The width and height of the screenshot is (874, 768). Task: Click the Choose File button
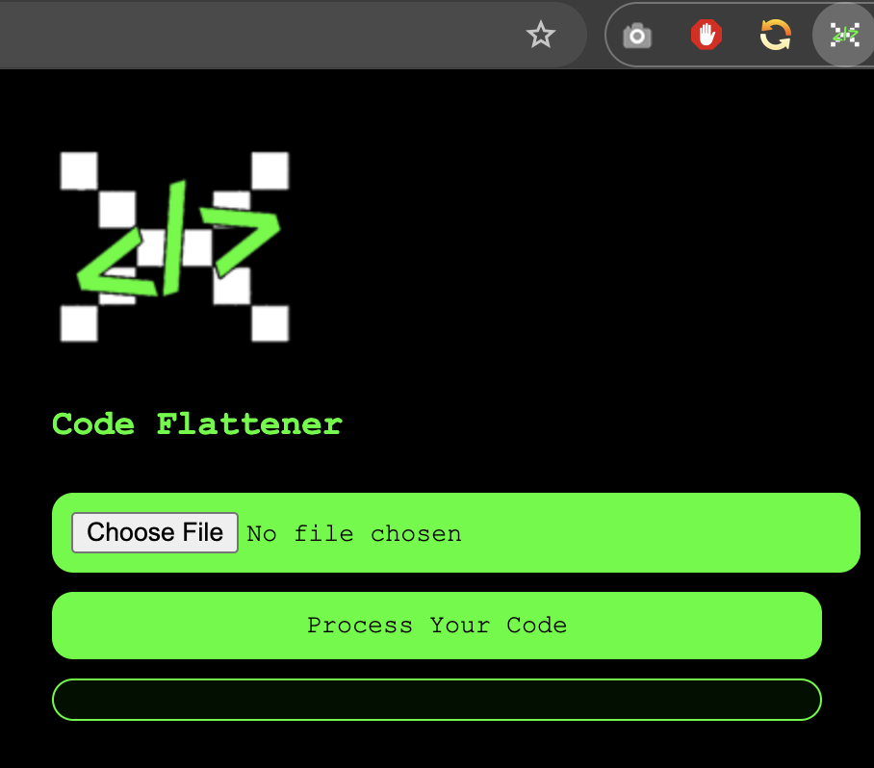pyautogui.click(x=155, y=533)
